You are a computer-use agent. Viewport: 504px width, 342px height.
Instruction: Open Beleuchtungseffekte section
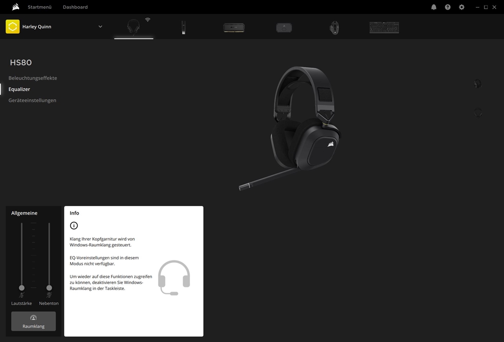(x=33, y=78)
